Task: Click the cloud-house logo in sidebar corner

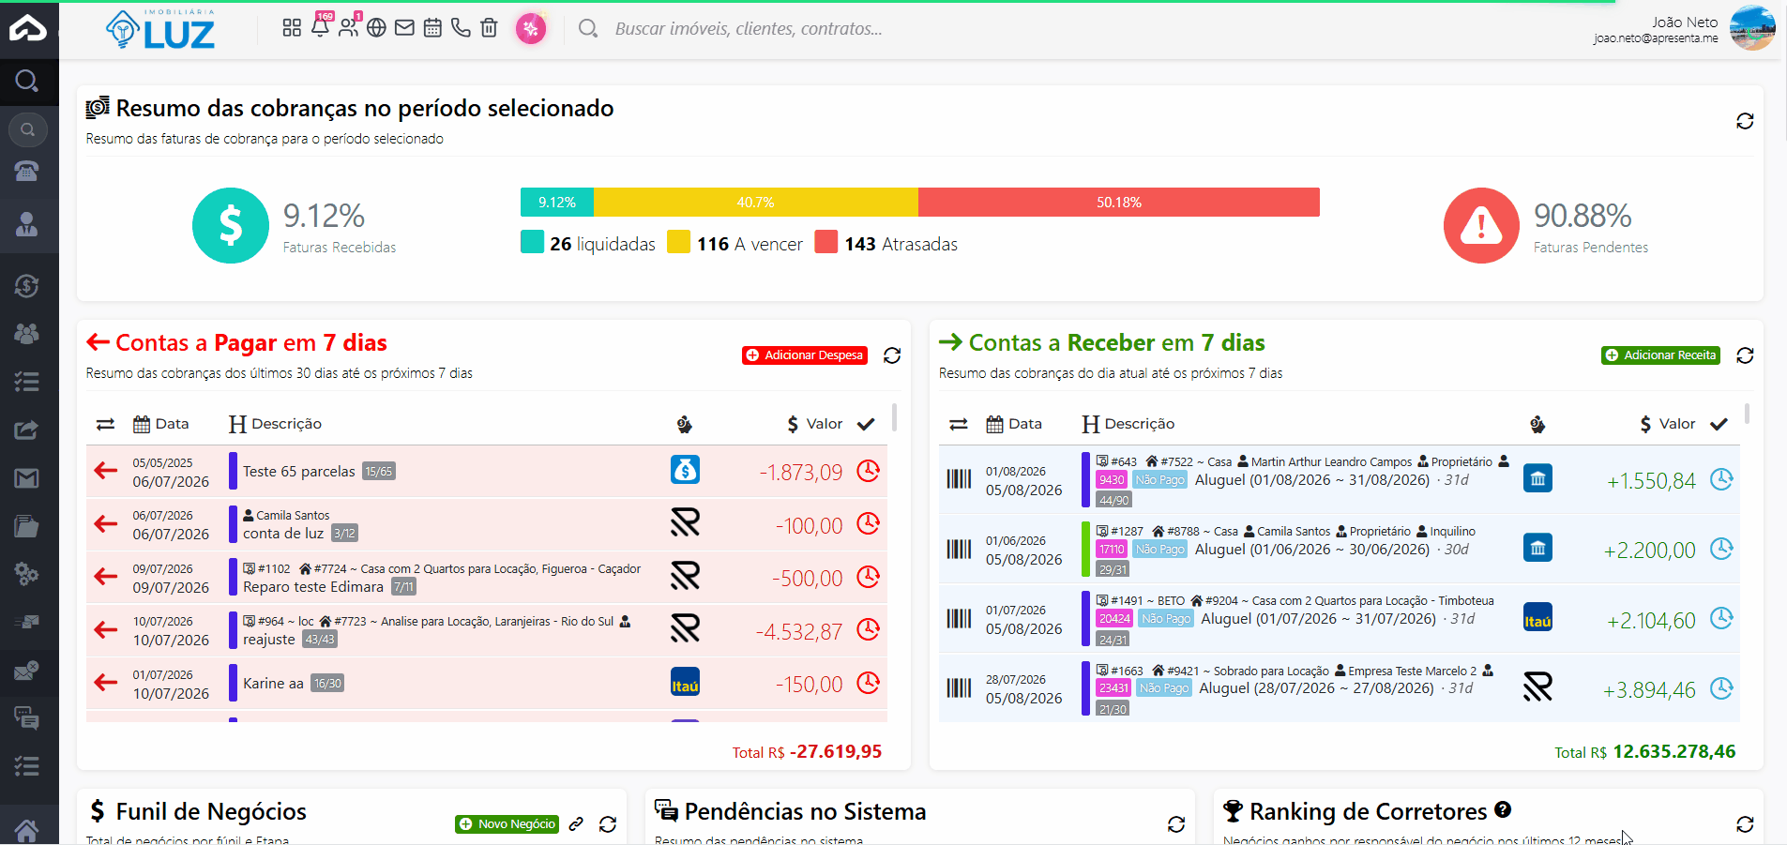Action: (x=28, y=29)
